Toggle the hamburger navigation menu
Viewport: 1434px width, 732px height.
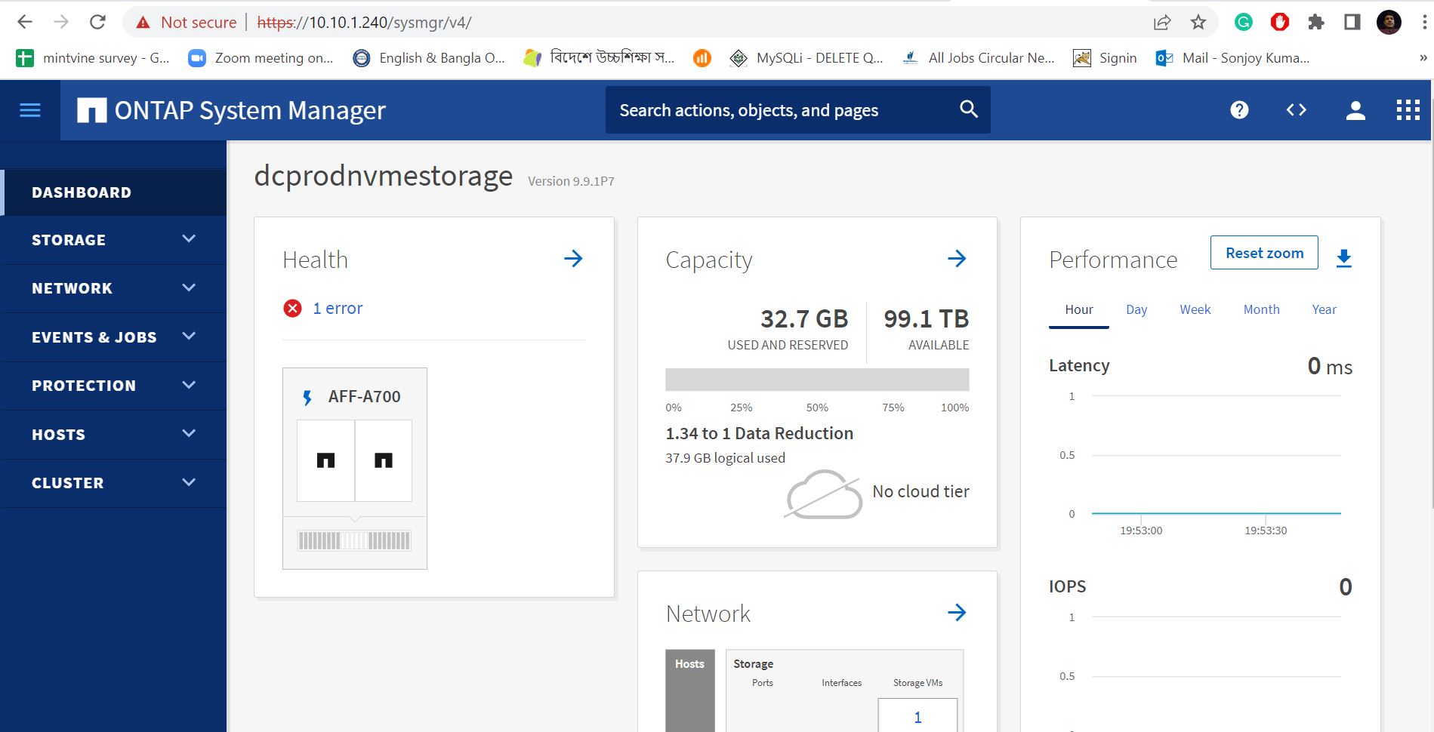(x=29, y=111)
